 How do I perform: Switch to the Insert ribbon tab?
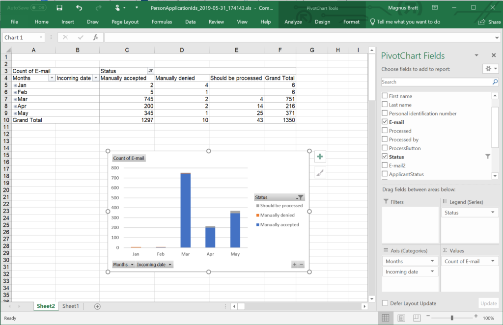(68, 22)
